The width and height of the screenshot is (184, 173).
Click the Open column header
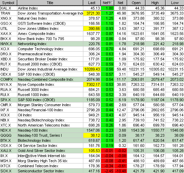pyautogui.click(x=136, y=3)
